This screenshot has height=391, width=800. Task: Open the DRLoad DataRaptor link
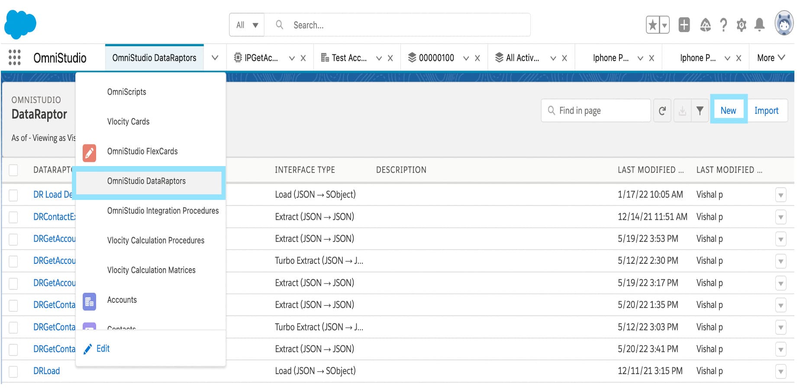(46, 371)
